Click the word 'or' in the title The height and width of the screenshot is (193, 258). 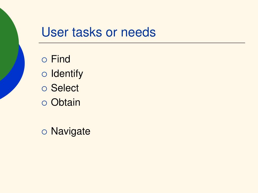click(x=111, y=33)
